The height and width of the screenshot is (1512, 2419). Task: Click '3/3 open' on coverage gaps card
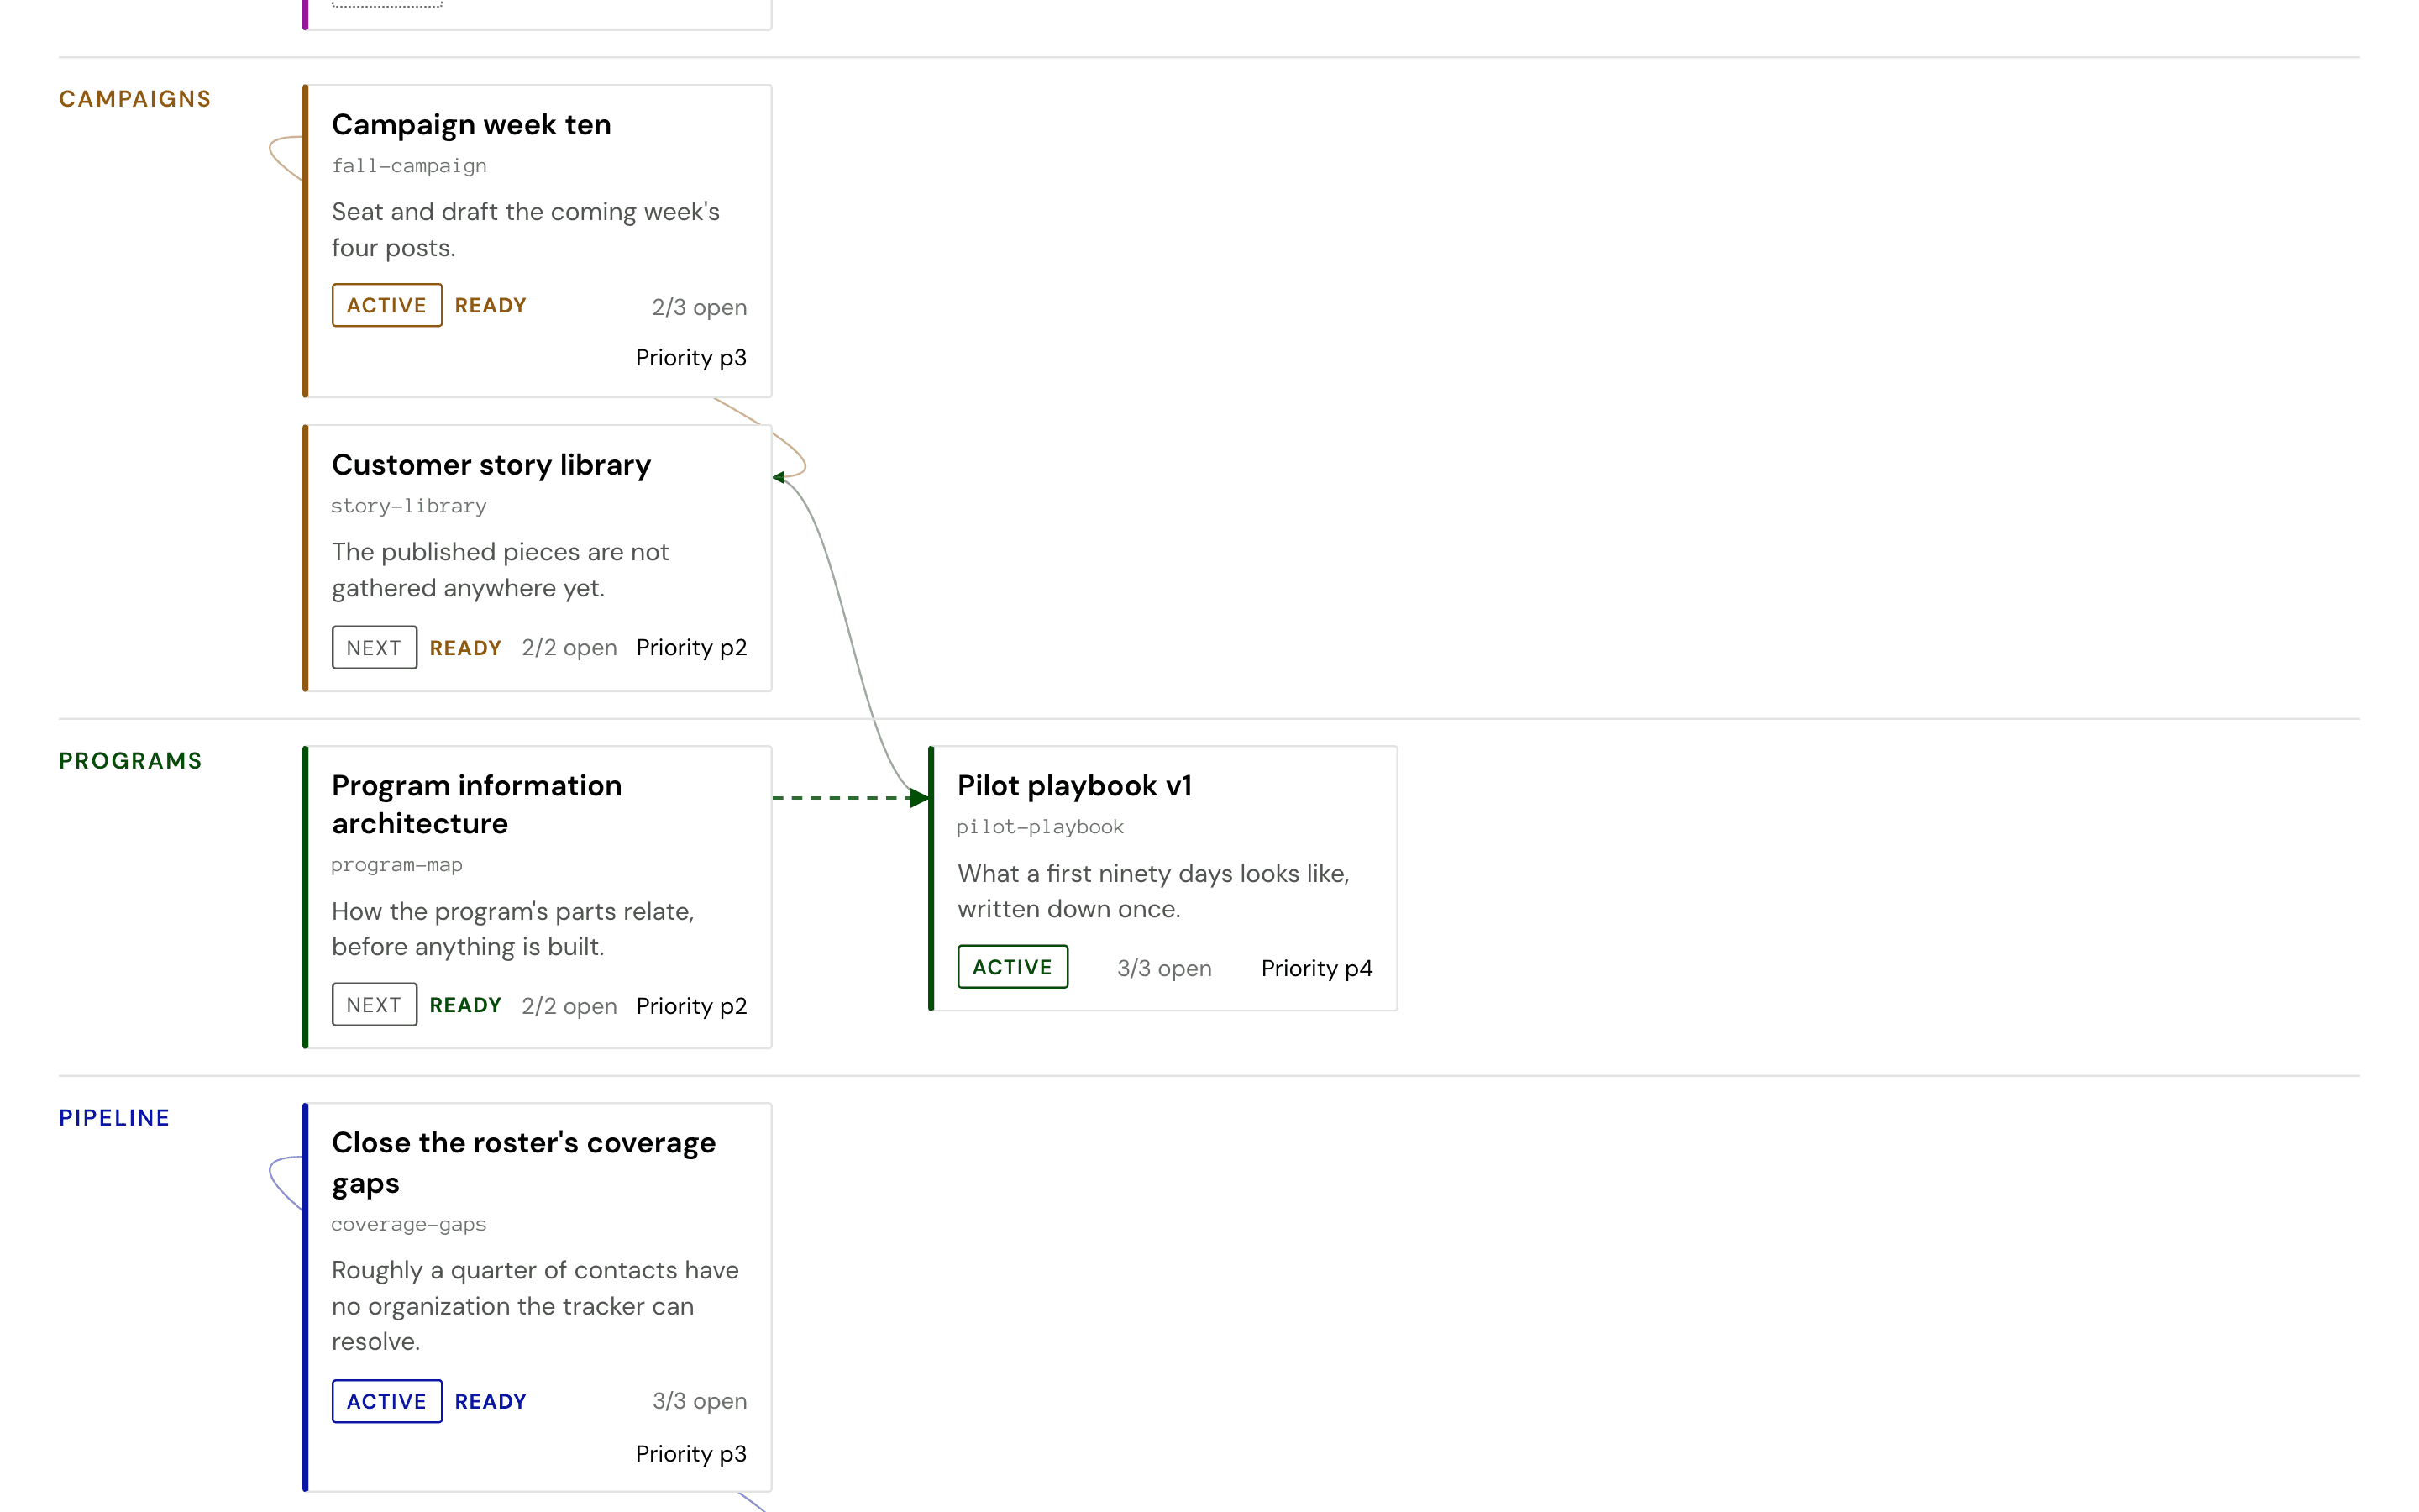699,1401
